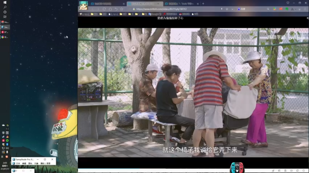Viewport: 309px width, 173px height.
Task: Open the volume speaker tray icon
Action: pyautogui.click(x=7, y=148)
